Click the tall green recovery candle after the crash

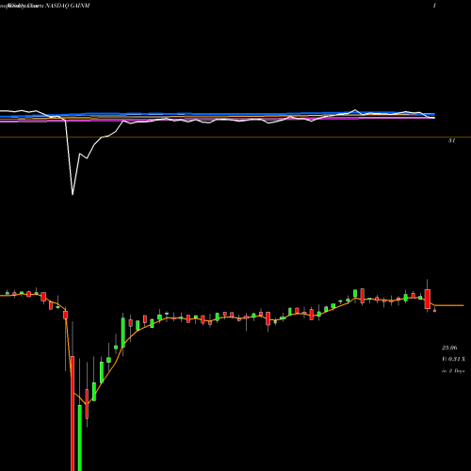point(80,438)
